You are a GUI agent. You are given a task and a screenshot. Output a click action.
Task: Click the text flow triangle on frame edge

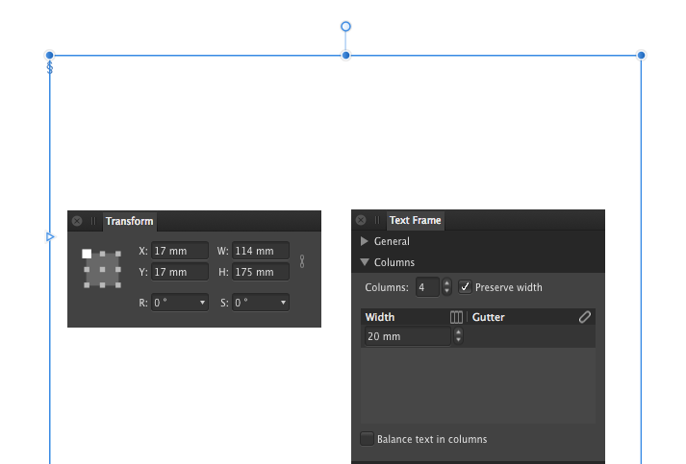(50, 237)
